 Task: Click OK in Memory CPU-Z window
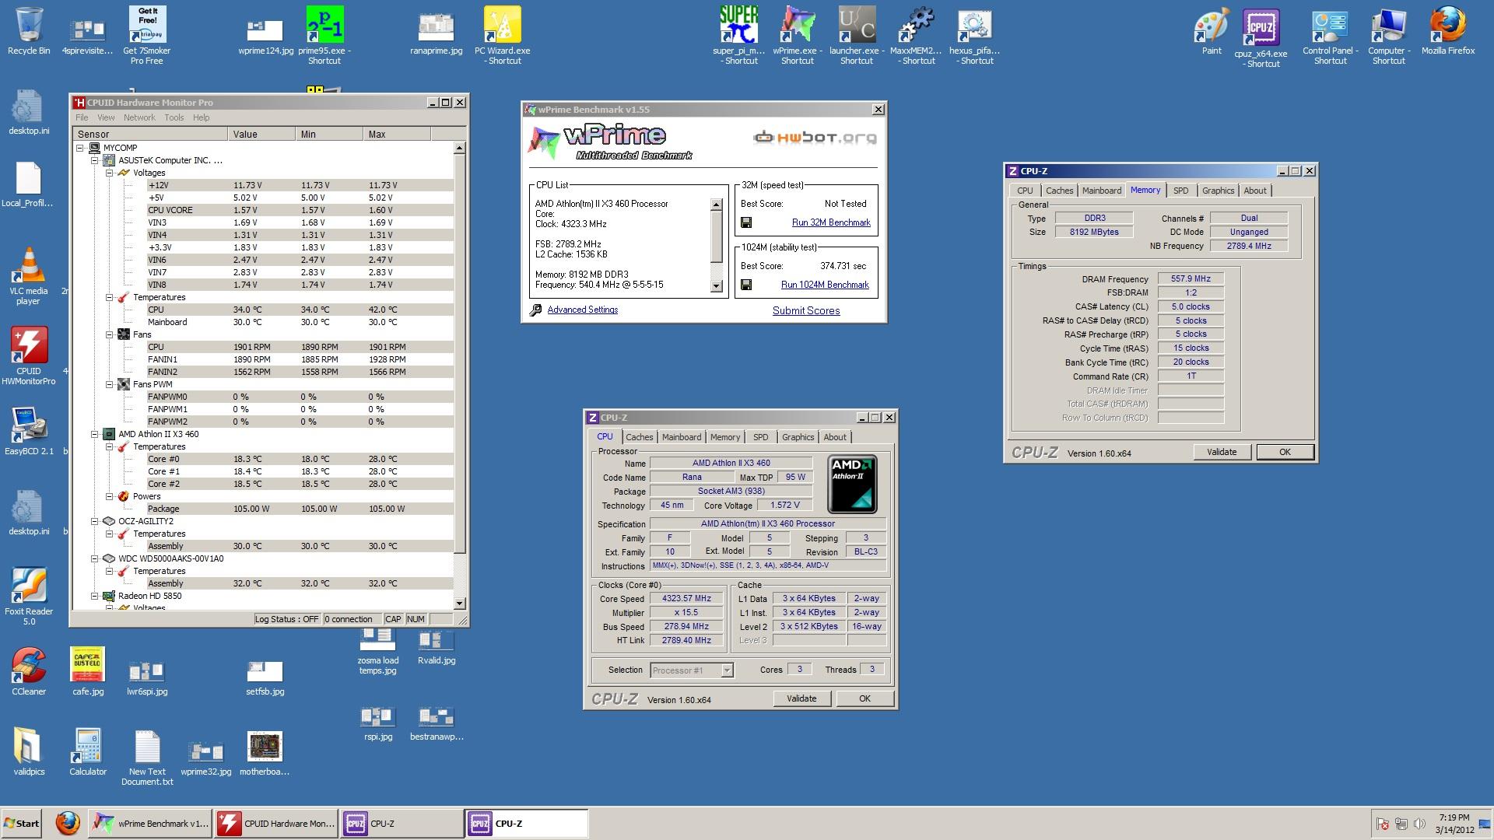pos(1285,452)
